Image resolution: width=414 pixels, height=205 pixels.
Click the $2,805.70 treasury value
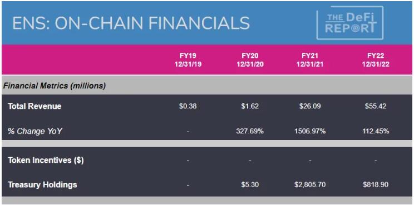point(310,184)
